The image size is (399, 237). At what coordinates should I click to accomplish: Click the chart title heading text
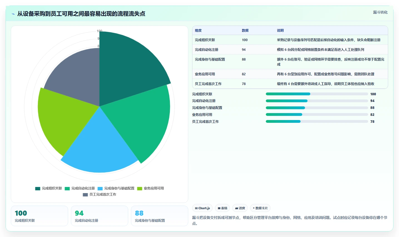(81, 14)
